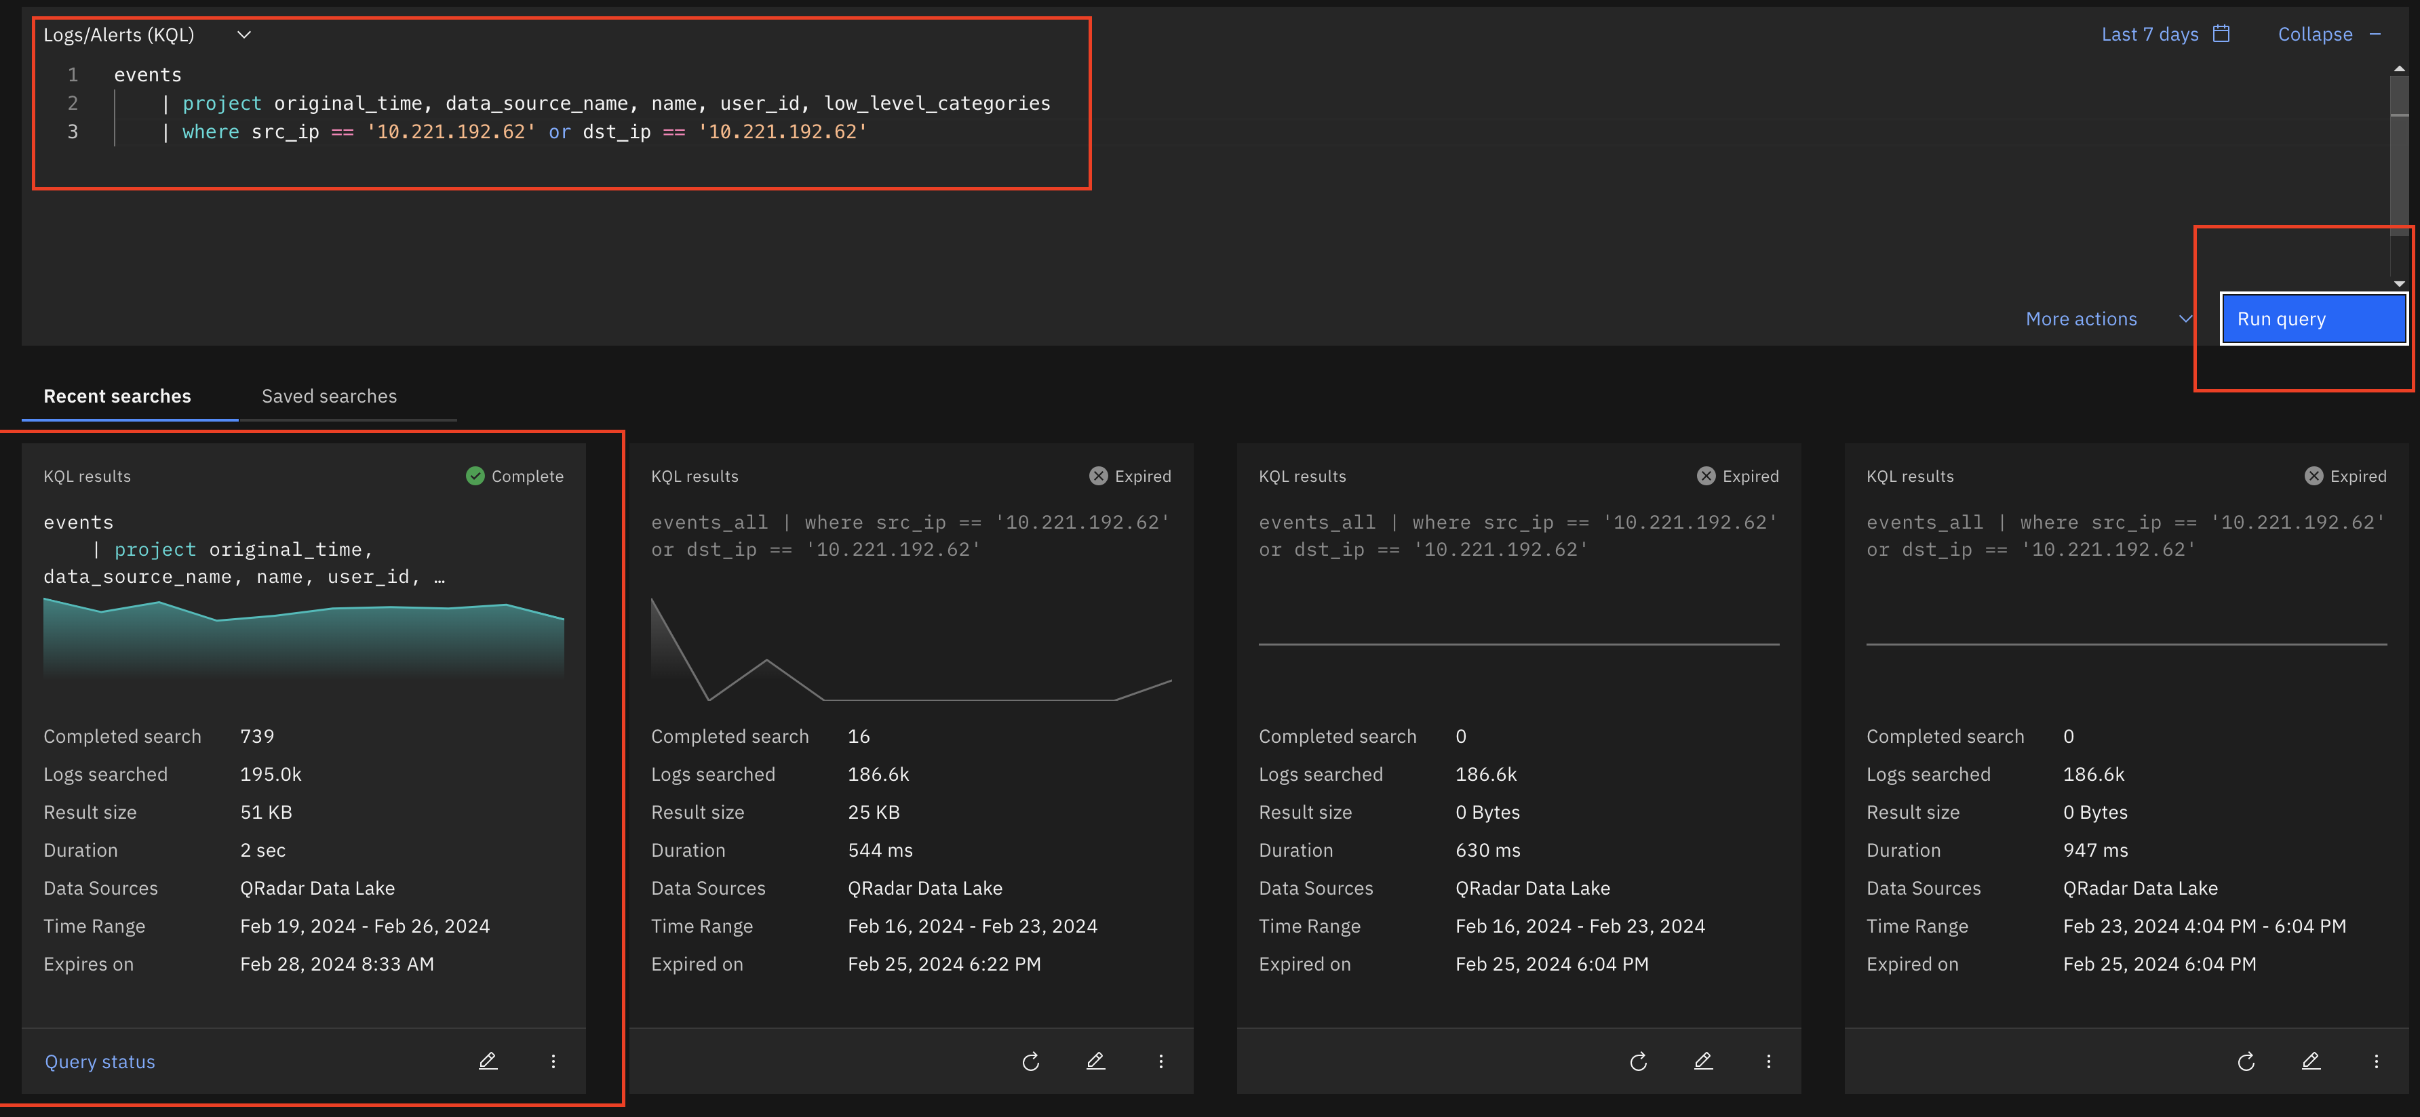Place cursor on the 'events' line in editor
The width and height of the screenshot is (2420, 1117).
(x=147, y=75)
